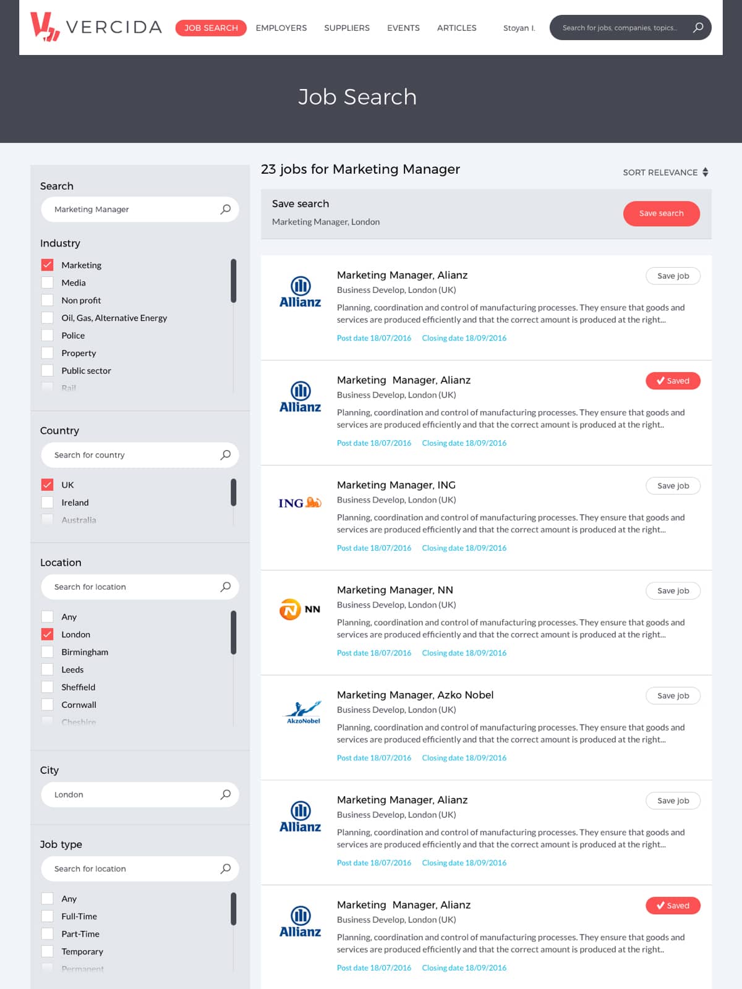Save the Marketing Manager, ING job
Viewport: 742px width, 989px height.
point(673,486)
